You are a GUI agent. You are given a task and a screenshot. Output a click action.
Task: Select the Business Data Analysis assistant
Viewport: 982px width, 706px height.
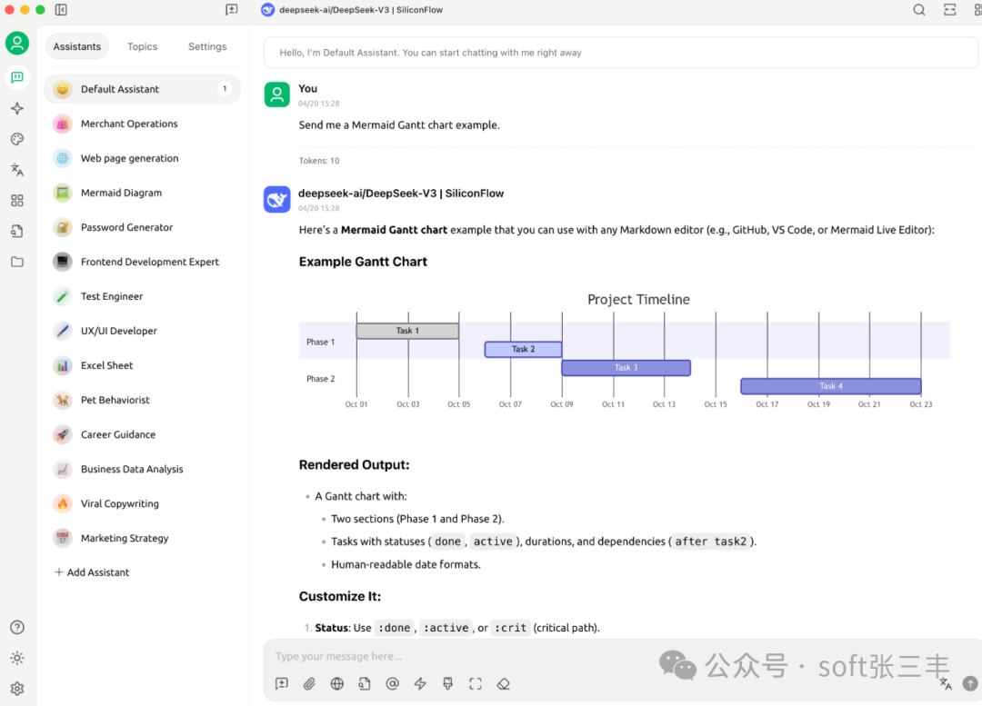pyautogui.click(x=142, y=469)
